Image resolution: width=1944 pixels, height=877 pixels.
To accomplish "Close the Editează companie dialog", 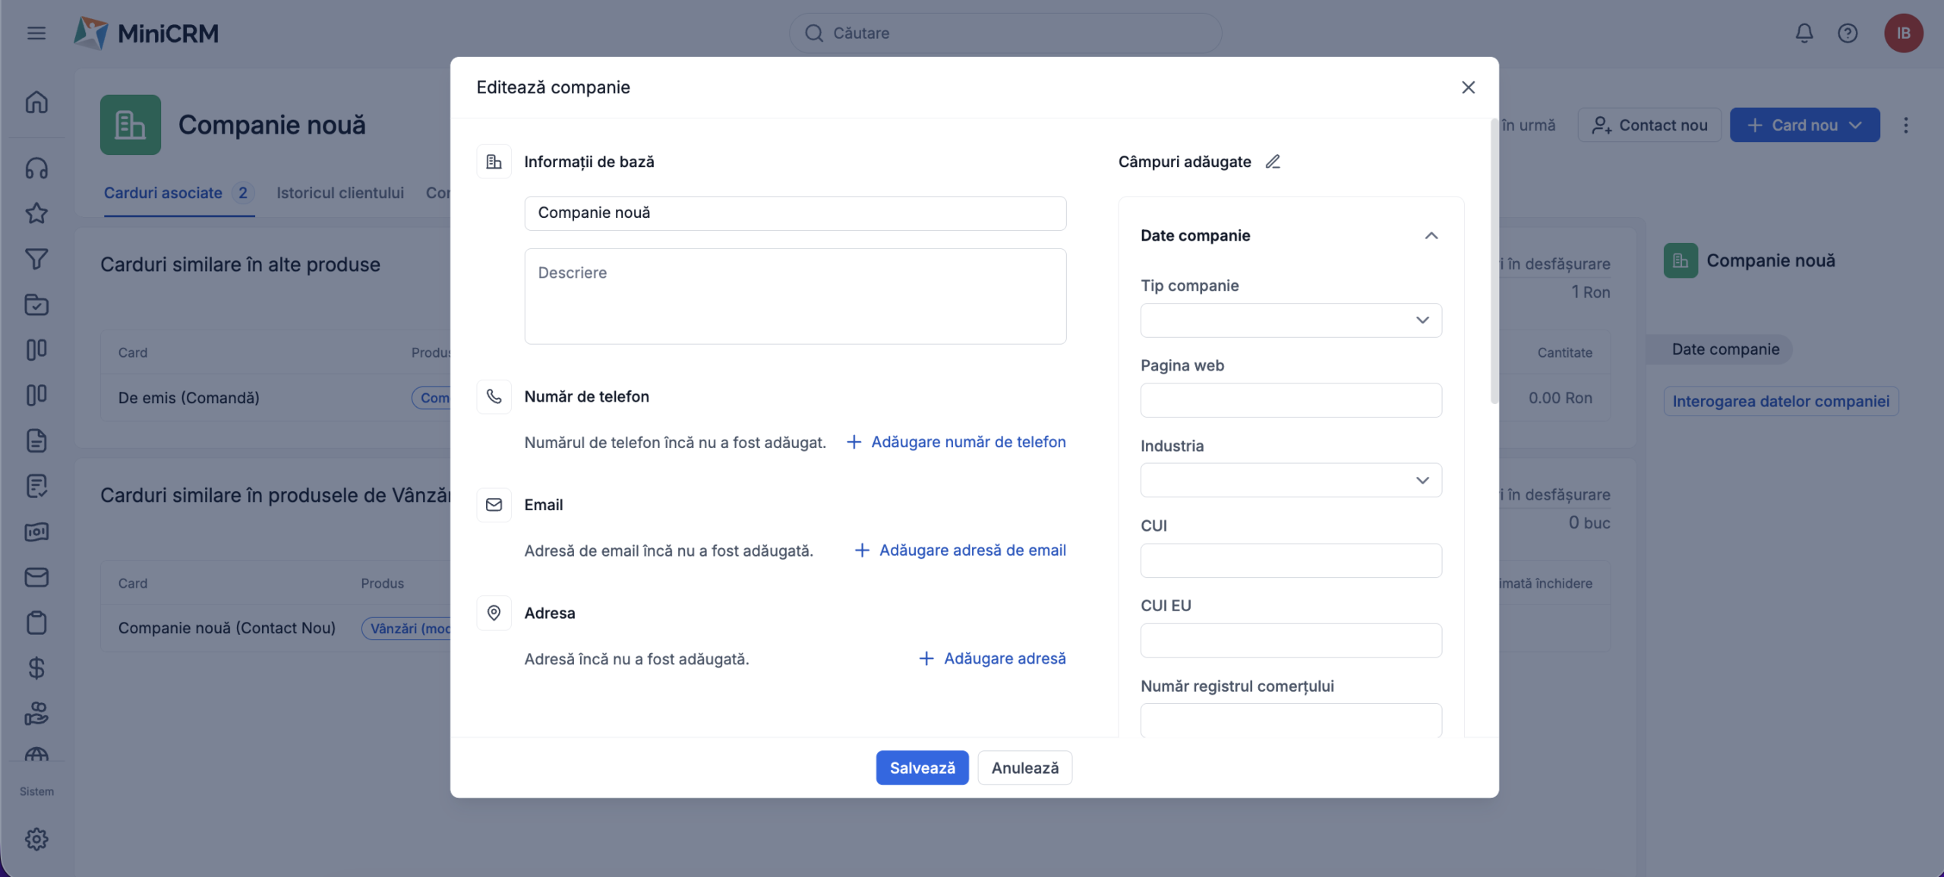I will click(1468, 87).
